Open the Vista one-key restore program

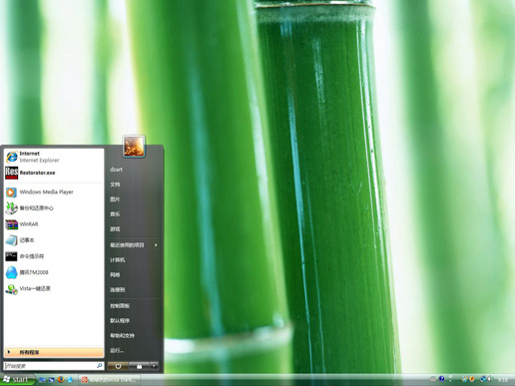point(54,288)
